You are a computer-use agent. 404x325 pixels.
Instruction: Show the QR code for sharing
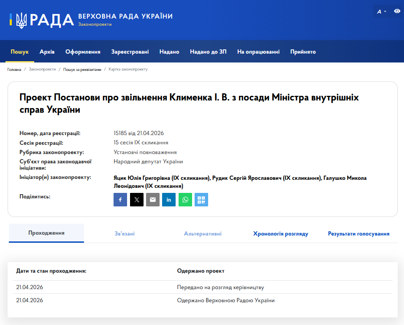pos(201,200)
